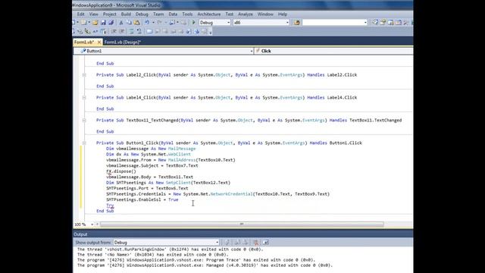This screenshot has height=273, width=485.
Task: Toggle Word Wrap in Output panel
Action: tap(266, 243)
